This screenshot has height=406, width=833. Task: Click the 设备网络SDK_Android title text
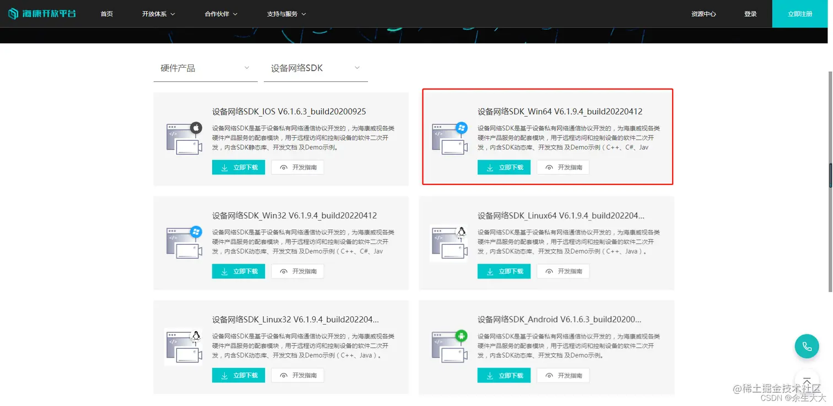tap(560, 320)
